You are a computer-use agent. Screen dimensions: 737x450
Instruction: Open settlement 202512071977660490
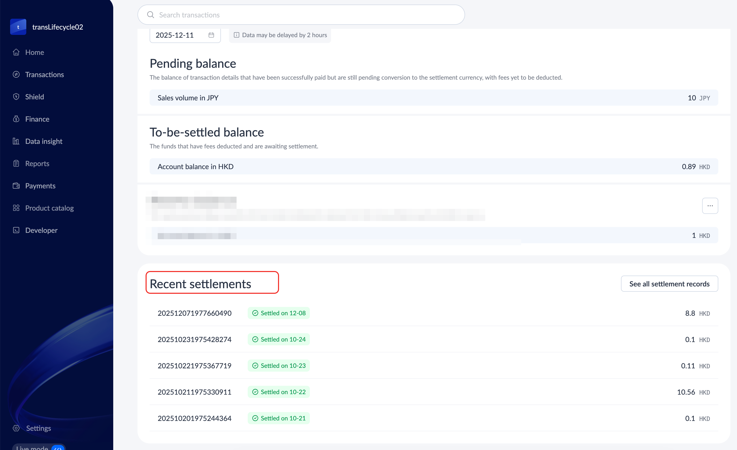click(x=194, y=313)
